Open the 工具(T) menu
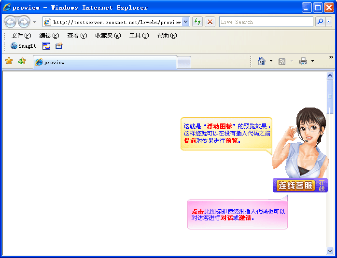The image size is (337, 258). (139, 36)
